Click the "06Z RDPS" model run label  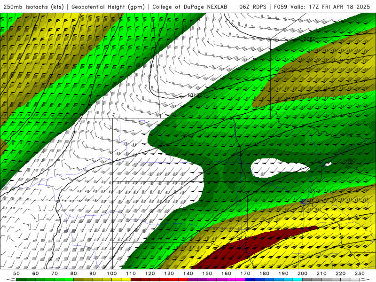pos(252,7)
